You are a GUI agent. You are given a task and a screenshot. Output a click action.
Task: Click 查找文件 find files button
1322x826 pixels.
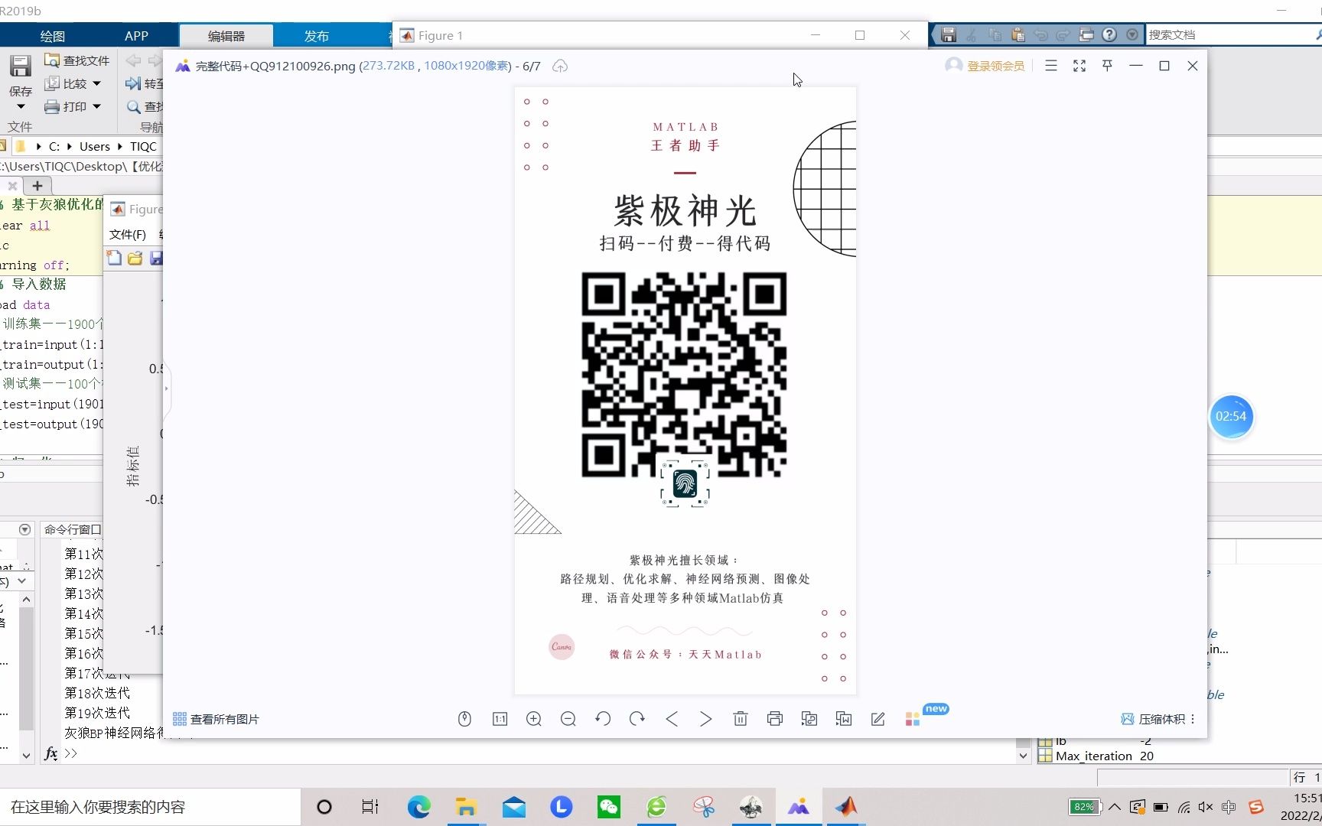(77, 60)
